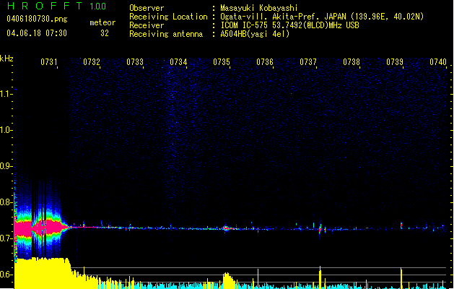Screen dimensions: 454x289
Task: Click the meteor count 32
Action: 105,33
